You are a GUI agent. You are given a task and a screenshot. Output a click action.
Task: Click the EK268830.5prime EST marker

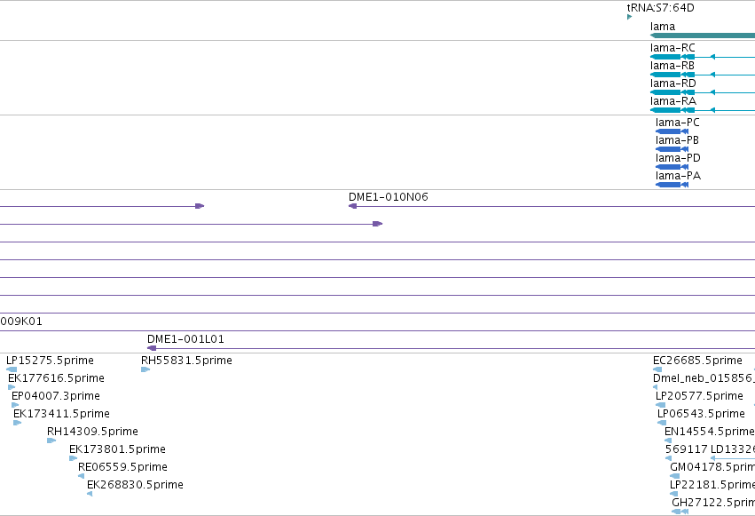(x=90, y=494)
